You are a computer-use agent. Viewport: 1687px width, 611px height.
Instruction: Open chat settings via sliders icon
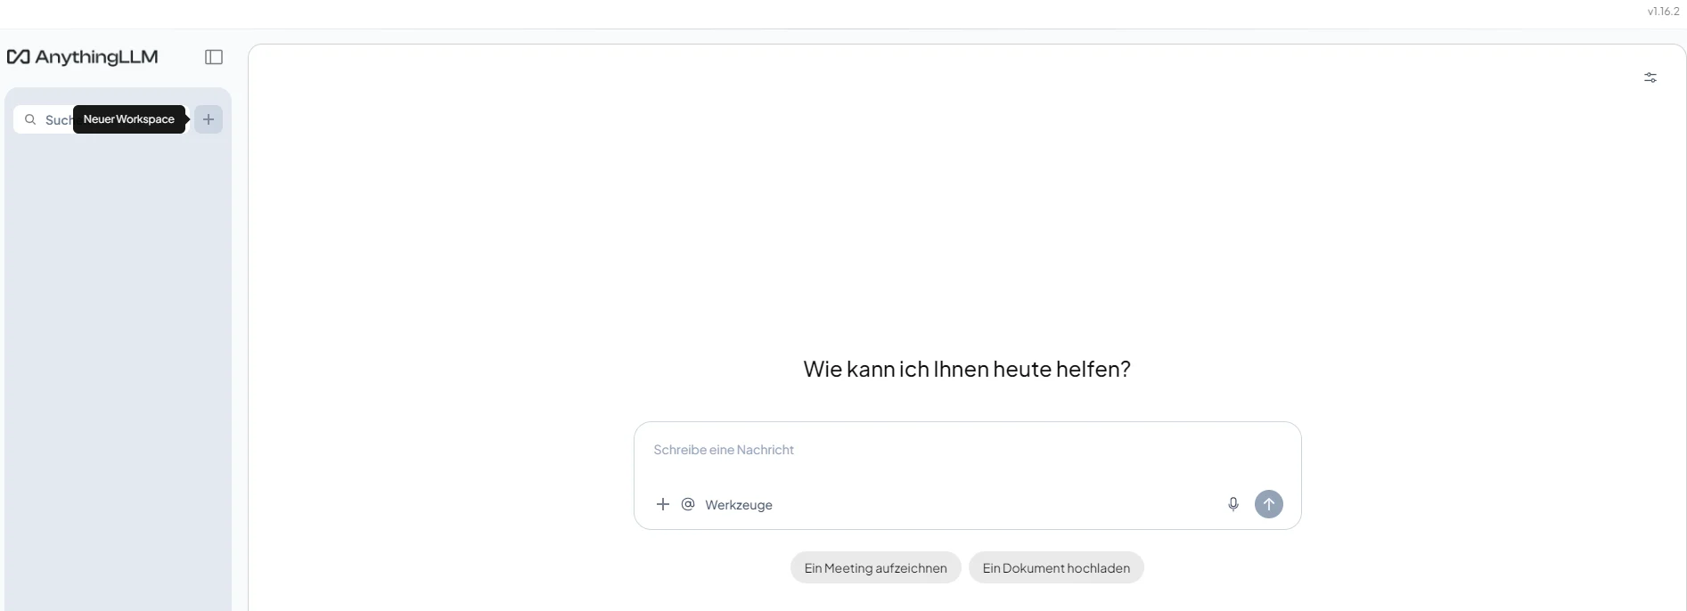point(1650,77)
